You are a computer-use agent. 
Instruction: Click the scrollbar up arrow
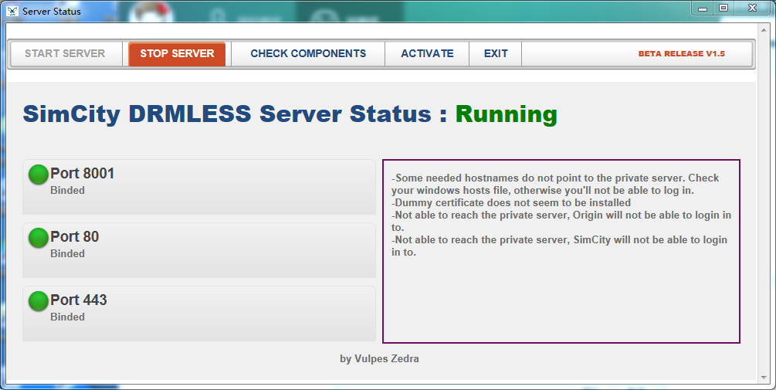763,30
